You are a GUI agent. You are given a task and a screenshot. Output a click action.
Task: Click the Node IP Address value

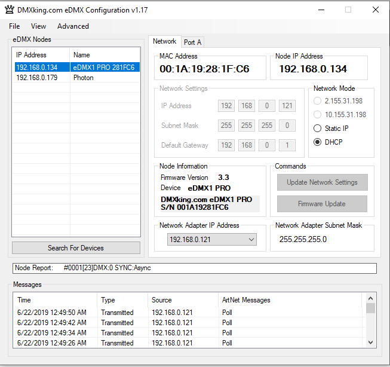coord(313,69)
